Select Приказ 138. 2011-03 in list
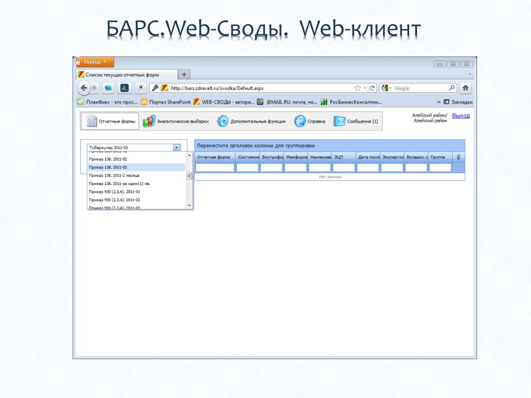This screenshot has width=531, height=398. (136, 167)
